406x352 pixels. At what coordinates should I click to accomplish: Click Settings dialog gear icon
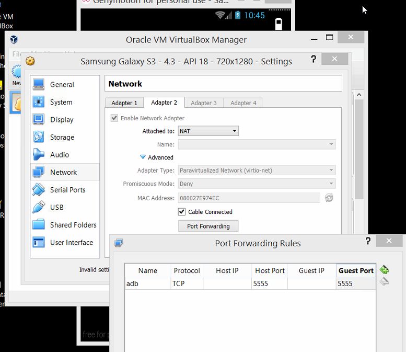(30, 61)
